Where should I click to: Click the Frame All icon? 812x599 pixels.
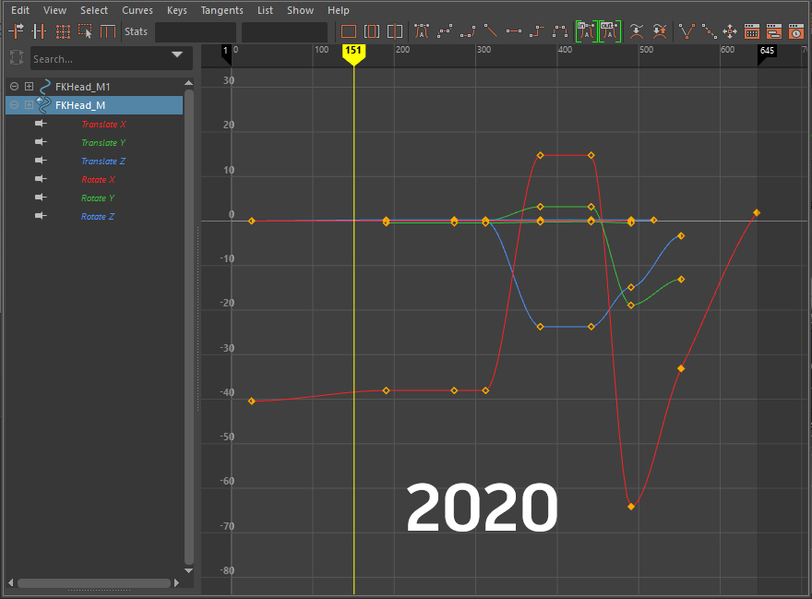348,30
